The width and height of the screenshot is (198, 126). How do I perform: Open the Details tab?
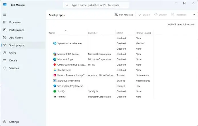coord(23,60)
